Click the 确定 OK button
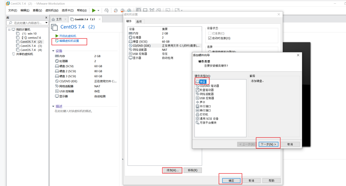This screenshot has width=346, height=186. 231,180
